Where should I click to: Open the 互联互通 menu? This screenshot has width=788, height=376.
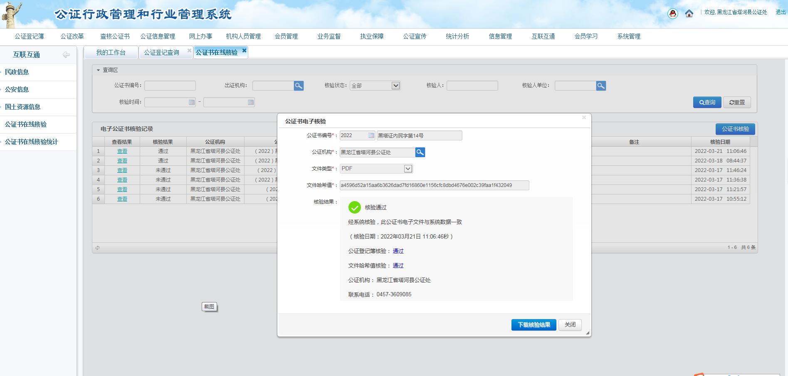point(543,36)
